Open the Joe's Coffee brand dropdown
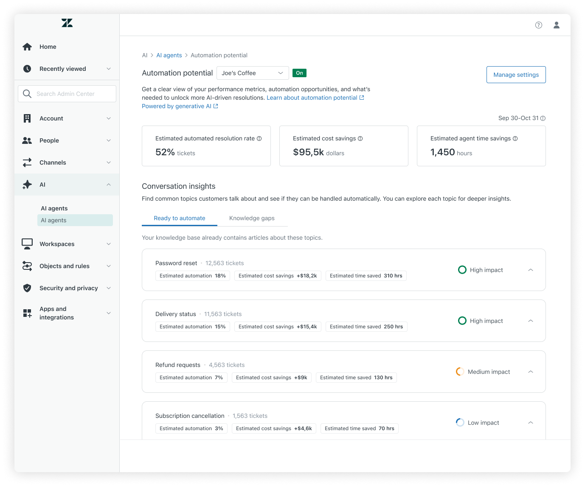 pos(253,73)
